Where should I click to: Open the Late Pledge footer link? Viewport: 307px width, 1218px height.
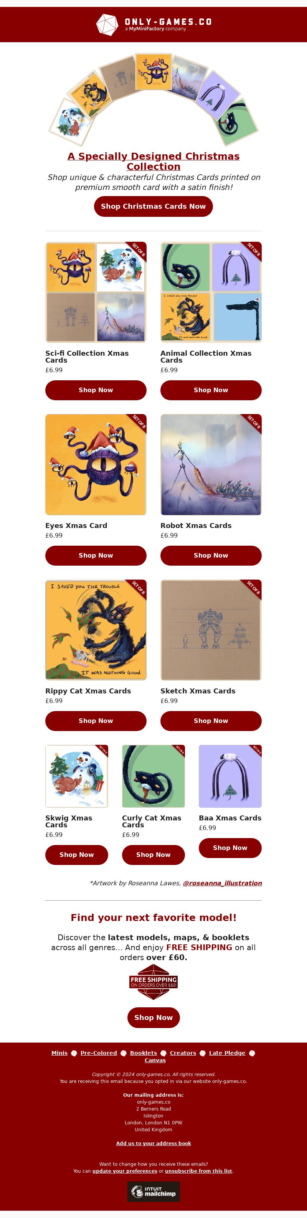(x=227, y=1053)
